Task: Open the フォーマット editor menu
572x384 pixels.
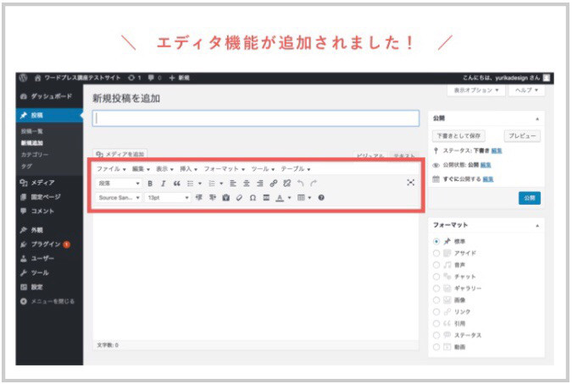Action: pyautogui.click(x=224, y=169)
